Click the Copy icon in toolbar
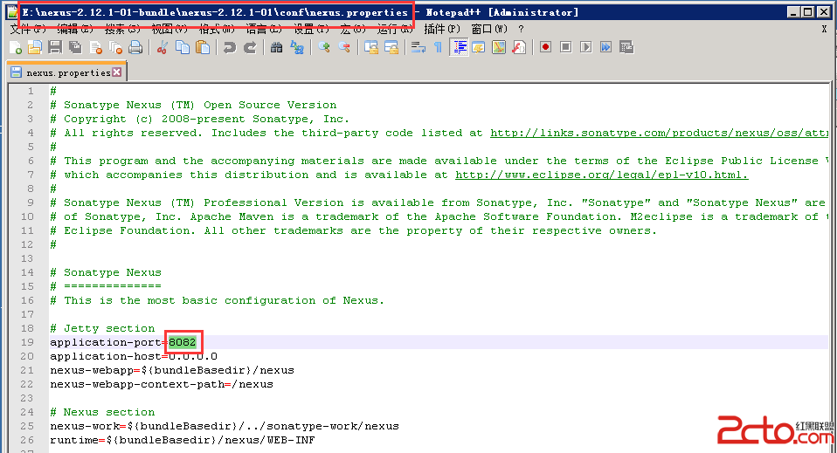Viewport: 837px width, 453px height. pos(183,48)
